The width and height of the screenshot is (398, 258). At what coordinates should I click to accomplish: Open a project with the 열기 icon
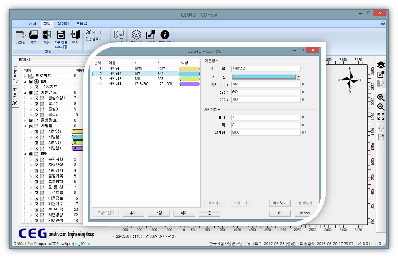click(x=34, y=35)
